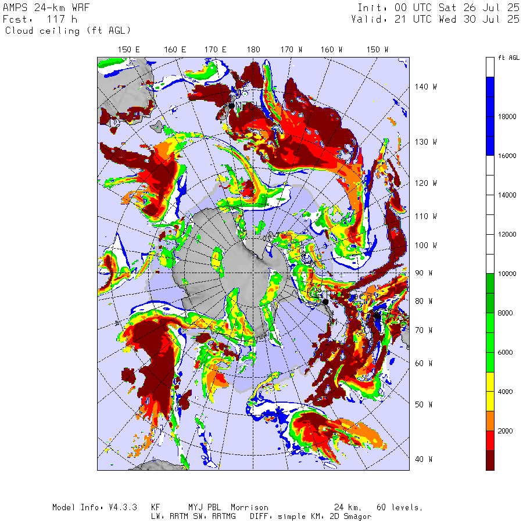523x523 pixels.
Task: Click the 'NZCH' station label on the map
Action: [x=249, y=106]
